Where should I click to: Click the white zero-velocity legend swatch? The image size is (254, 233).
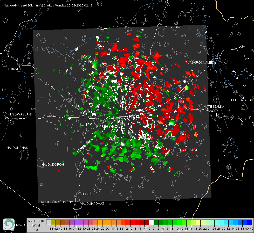[151, 222]
